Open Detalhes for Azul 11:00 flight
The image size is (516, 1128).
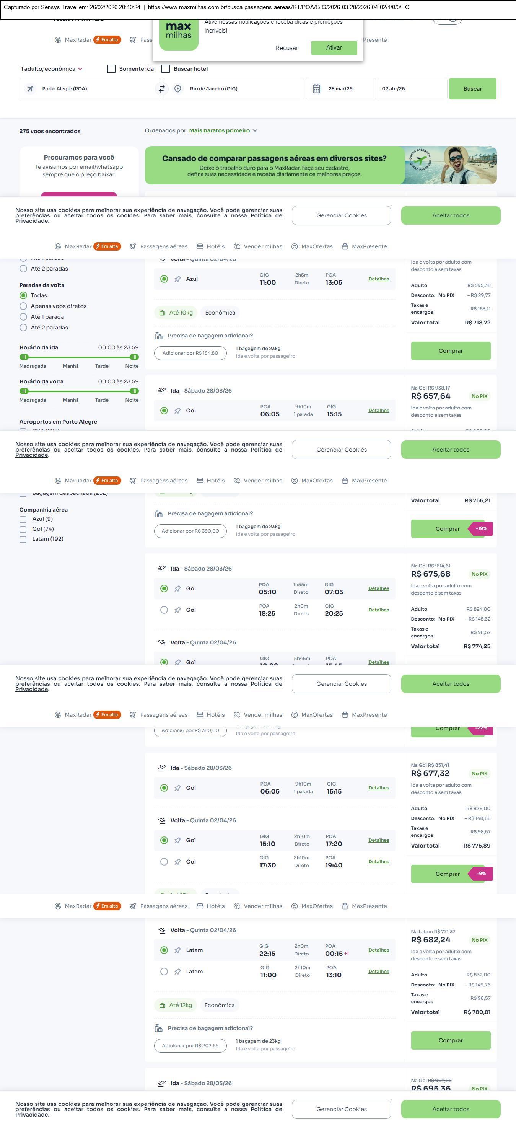(379, 279)
